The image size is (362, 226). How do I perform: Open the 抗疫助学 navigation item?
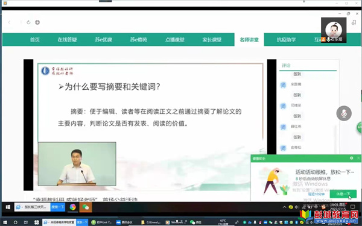(x=286, y=40)
